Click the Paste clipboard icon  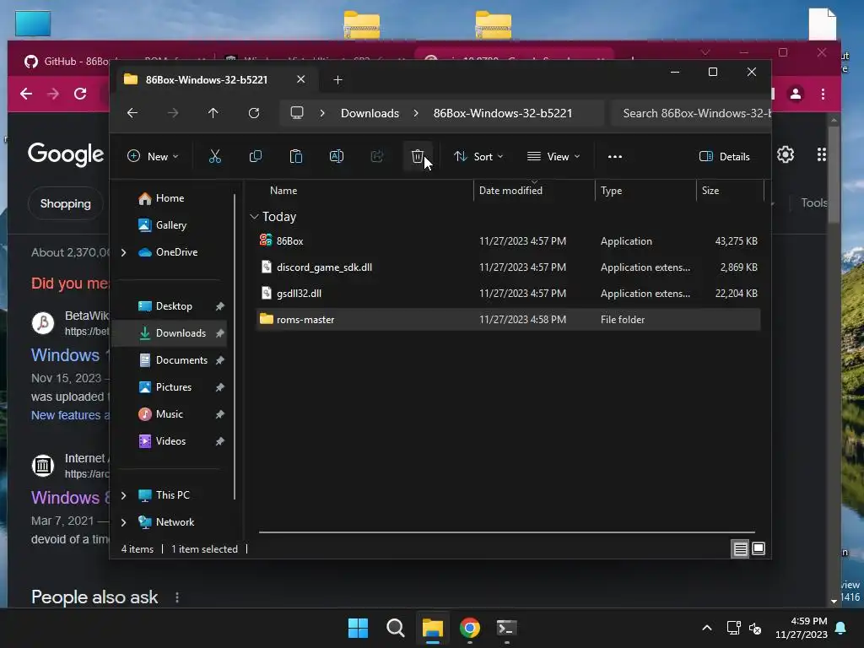tap(296, 156)
